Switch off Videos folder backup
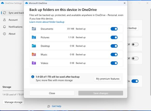The width and height of the screenshot is (151, 111). [114, 63]
